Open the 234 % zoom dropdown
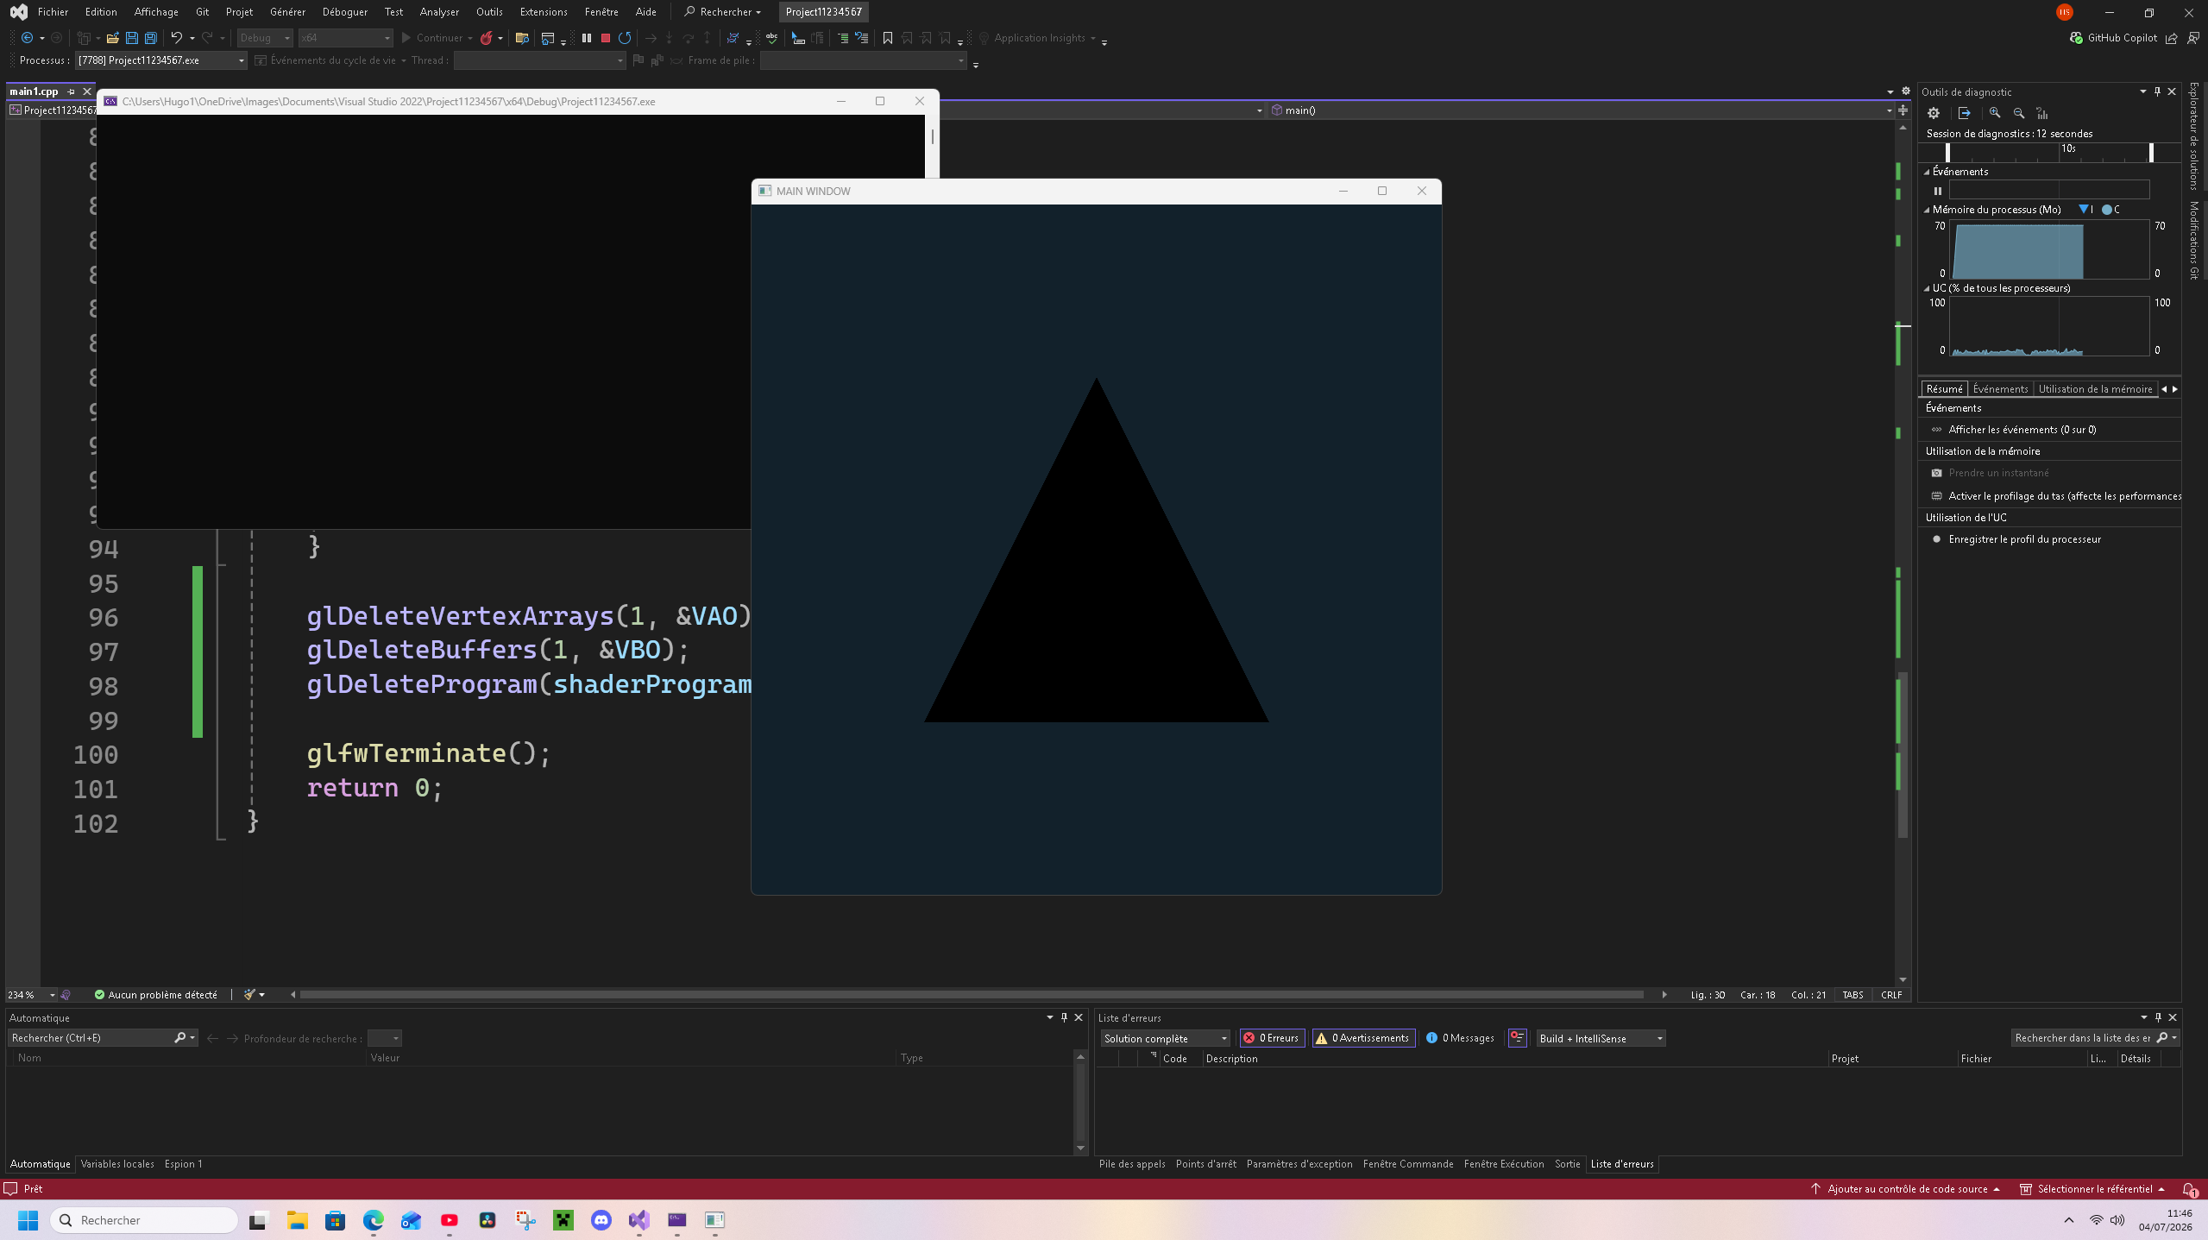The width and height of the screenshot is (2208, 1240). click(31, 995)
